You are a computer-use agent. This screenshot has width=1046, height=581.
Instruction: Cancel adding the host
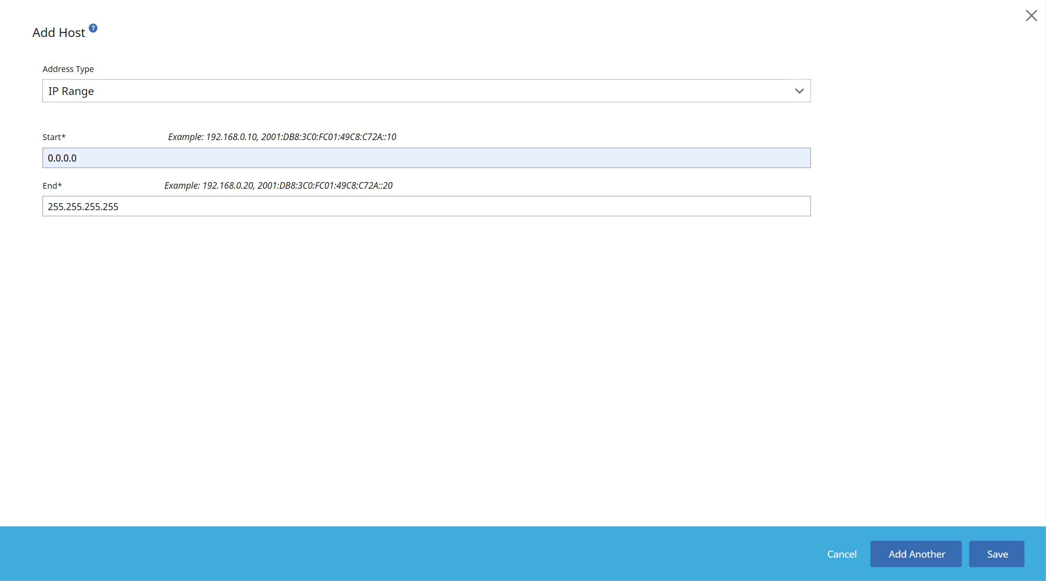(x=842, y=554)
